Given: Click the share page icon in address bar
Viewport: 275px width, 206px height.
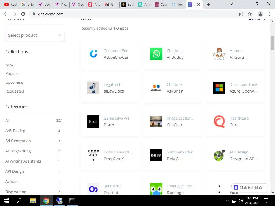Looking at the screenshot, I should (x=241, y=14).
